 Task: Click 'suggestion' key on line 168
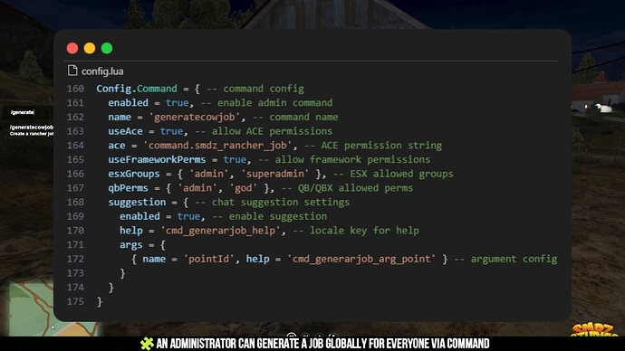137,202
